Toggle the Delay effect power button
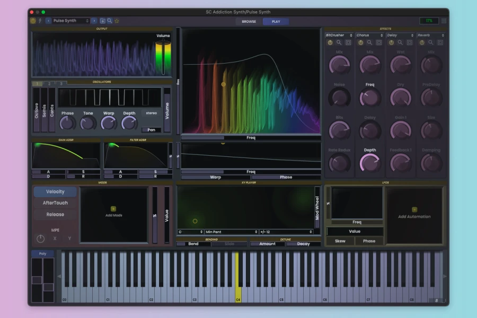Viewport: 477px width, 318px height. pyautogui.click(x=392, y=42)
